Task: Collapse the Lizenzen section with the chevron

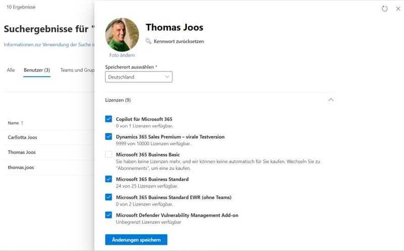Action: pyautogui.click(x=331, y=100)
